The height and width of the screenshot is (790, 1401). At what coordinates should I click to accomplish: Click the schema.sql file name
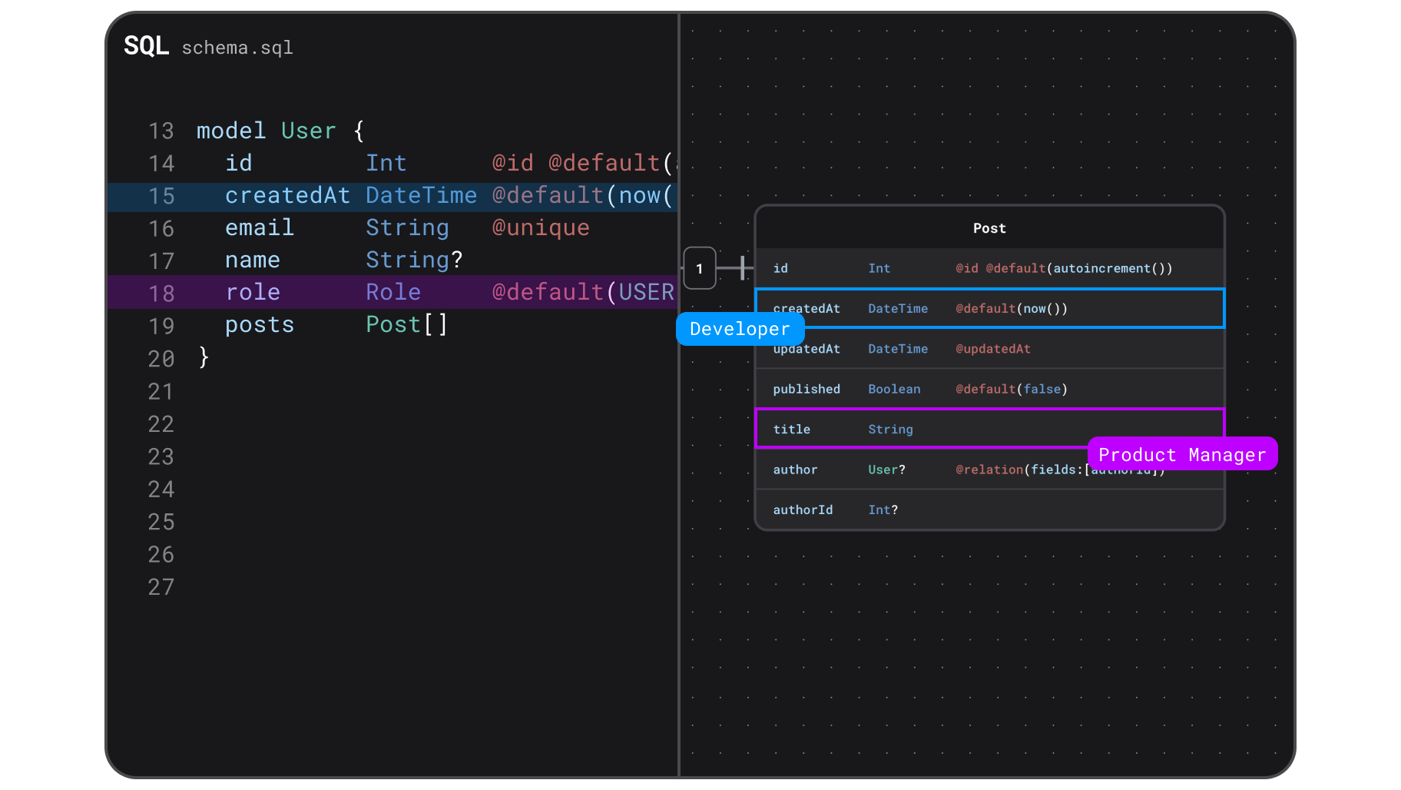pyautogui.click(x=237, y=48)
